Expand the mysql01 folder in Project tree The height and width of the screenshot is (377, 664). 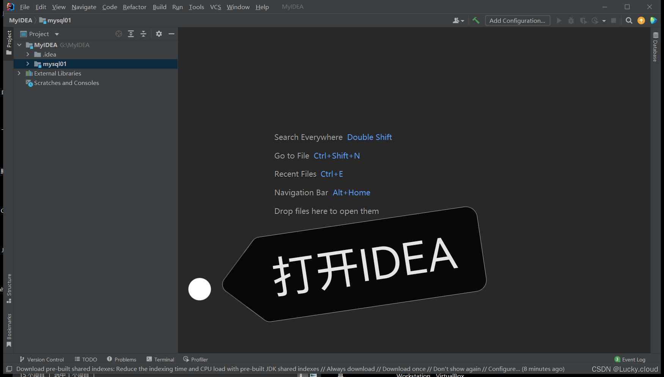pos(27,64)
